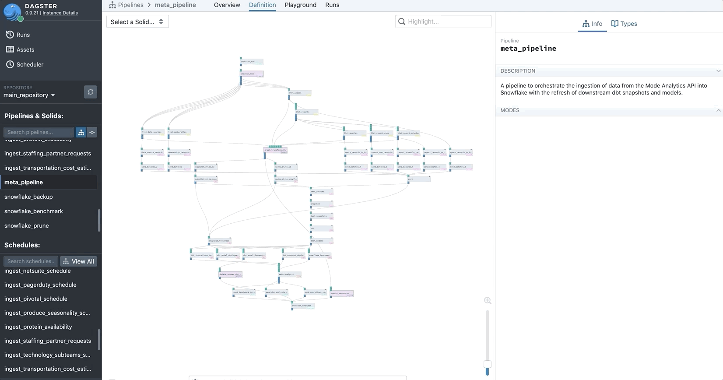Select the test_sources solid node
Viewport: 723px width, 380px height.
coord(322,191)
